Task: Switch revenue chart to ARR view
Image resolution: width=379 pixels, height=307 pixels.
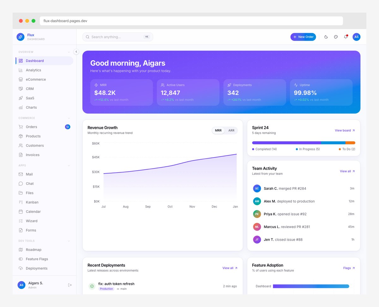Action: pos(232,130)
